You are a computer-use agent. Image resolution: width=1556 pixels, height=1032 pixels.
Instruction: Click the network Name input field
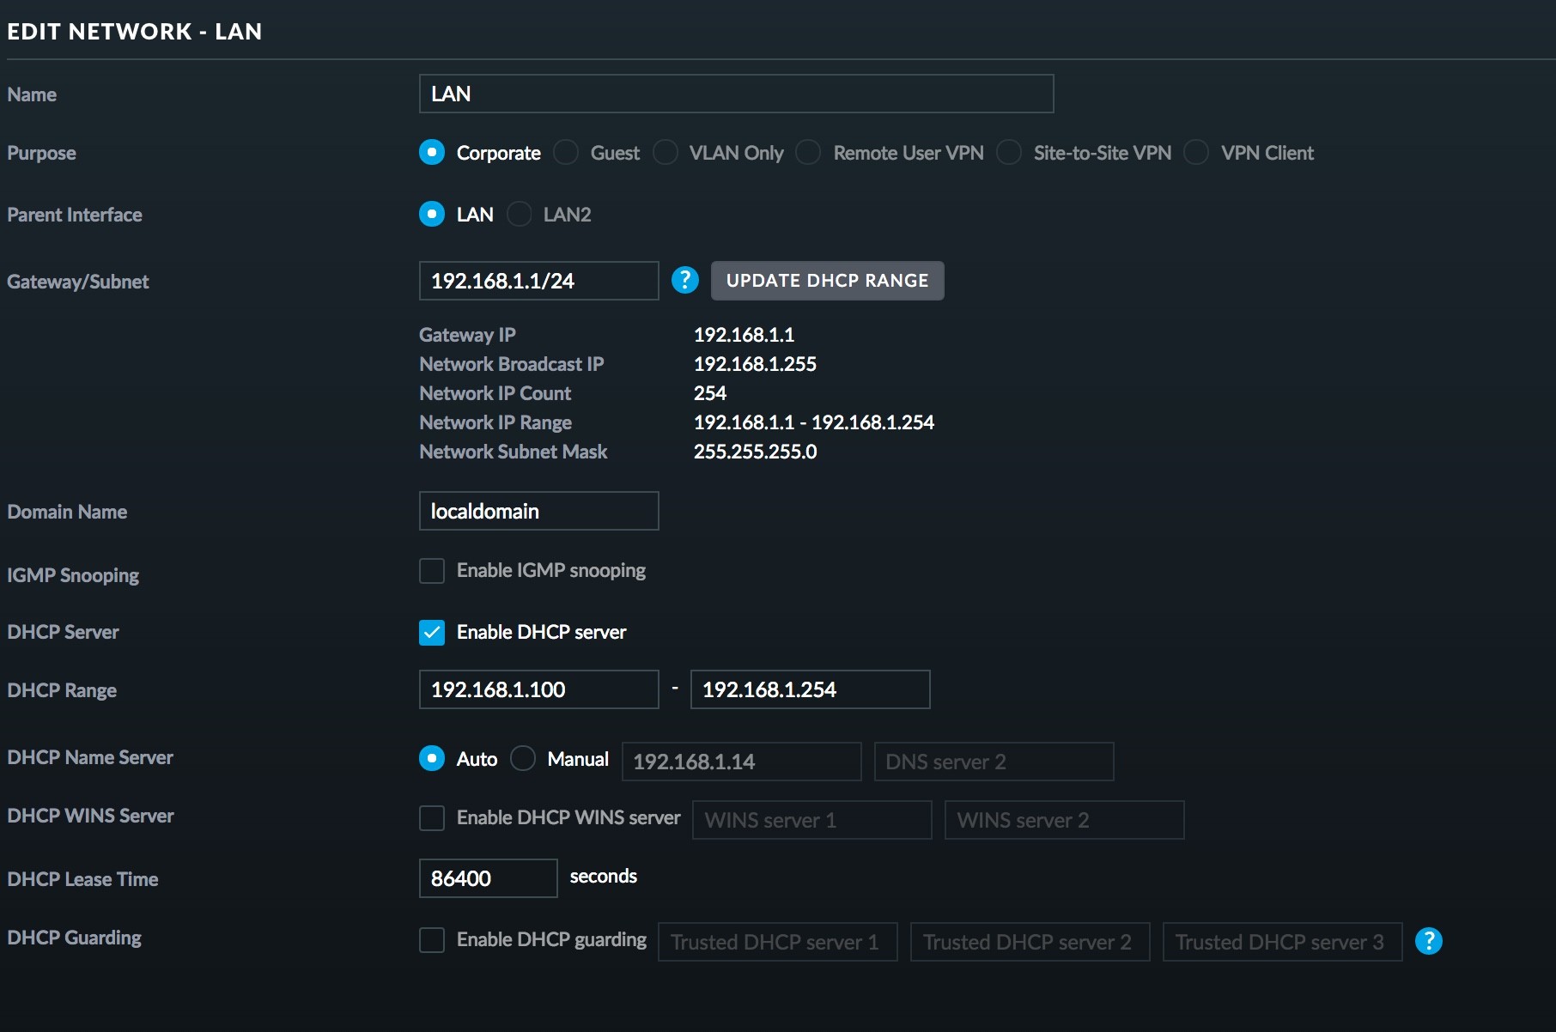(x=736, y=94)
